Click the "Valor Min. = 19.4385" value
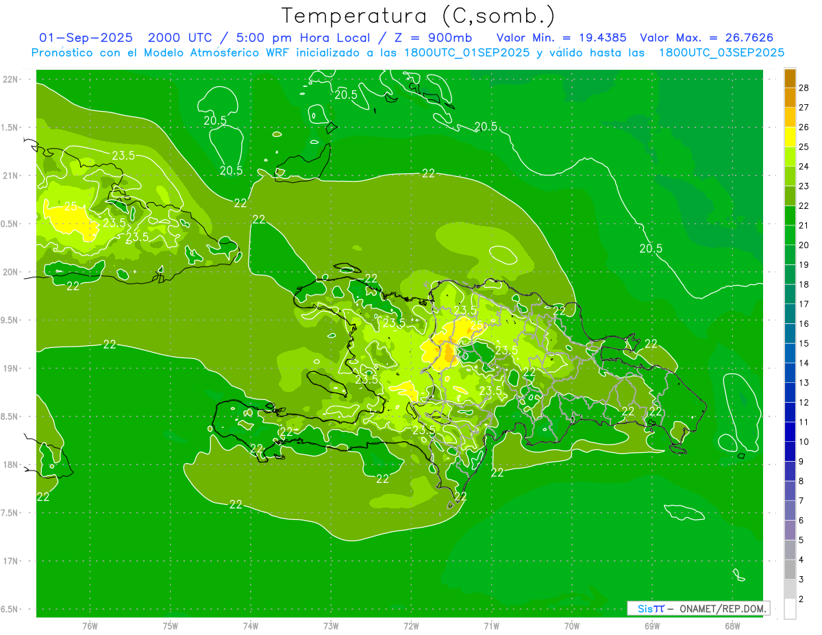This screenshot has height=635, width=822. [x=561, y=38]
